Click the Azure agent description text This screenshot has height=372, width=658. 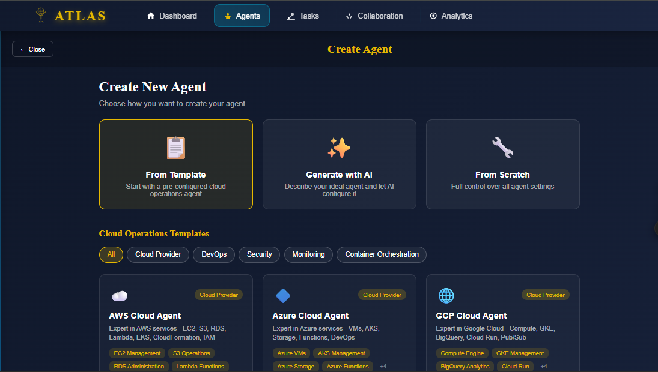pyautogui.click(x=326, y=332)
